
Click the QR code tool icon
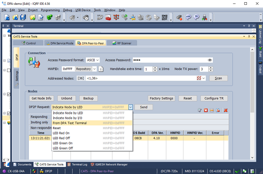click(x=164, y=17)
